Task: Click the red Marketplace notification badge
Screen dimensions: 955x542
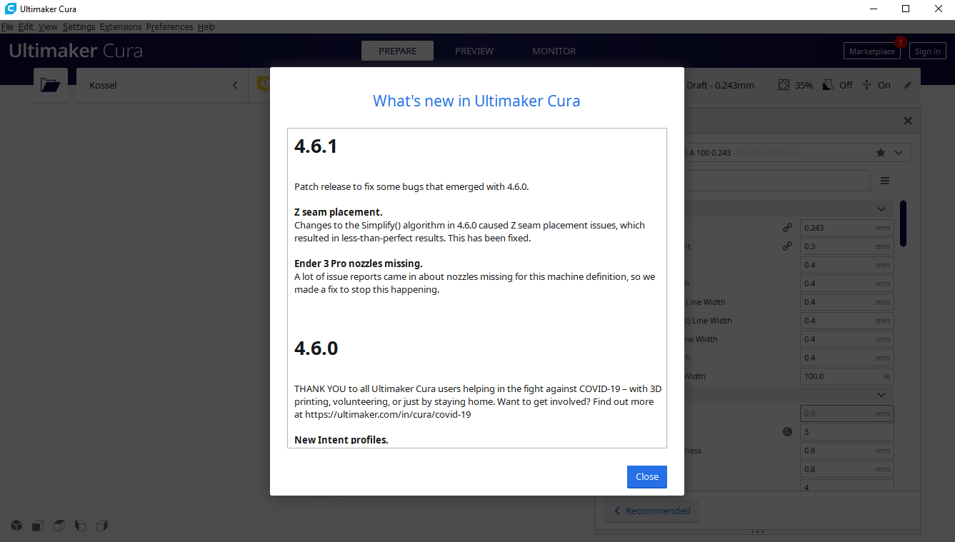Action: point(900,43)
